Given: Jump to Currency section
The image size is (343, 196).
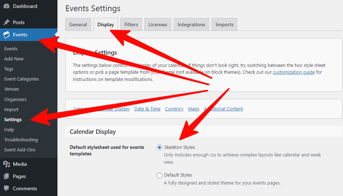Looking at the screenshot, I should click(174, 109).
